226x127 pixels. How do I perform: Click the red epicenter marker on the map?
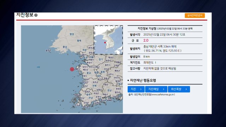[x=72, y=69]
